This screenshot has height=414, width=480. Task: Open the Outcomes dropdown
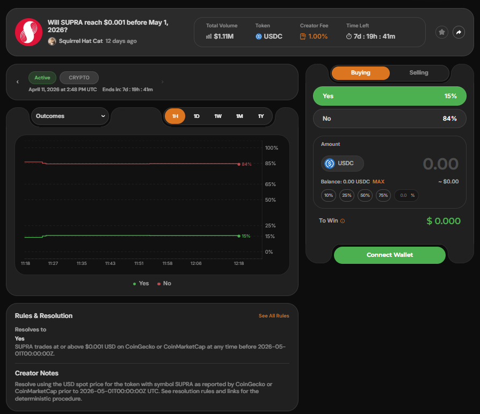click(x=70, y=116)
